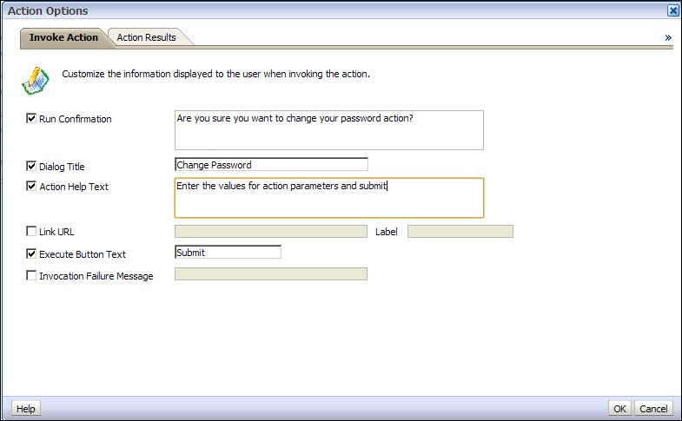Screen dimensions: 682x421
Task: Select the Invoke Action tab
Action: pos(63,37)
